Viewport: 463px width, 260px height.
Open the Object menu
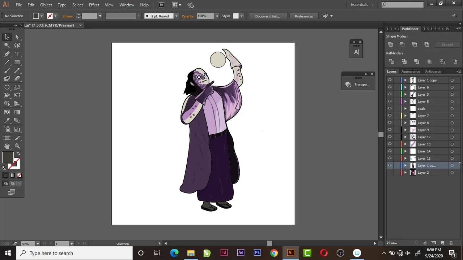[x=46, y=5]
